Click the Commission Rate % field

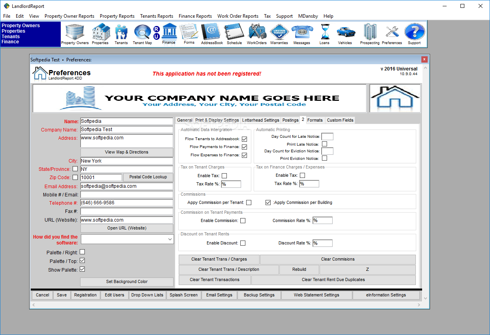(x=323, y=220)
